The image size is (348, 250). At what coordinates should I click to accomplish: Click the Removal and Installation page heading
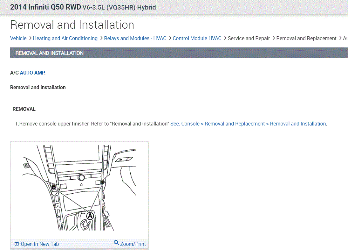[72, 25]
